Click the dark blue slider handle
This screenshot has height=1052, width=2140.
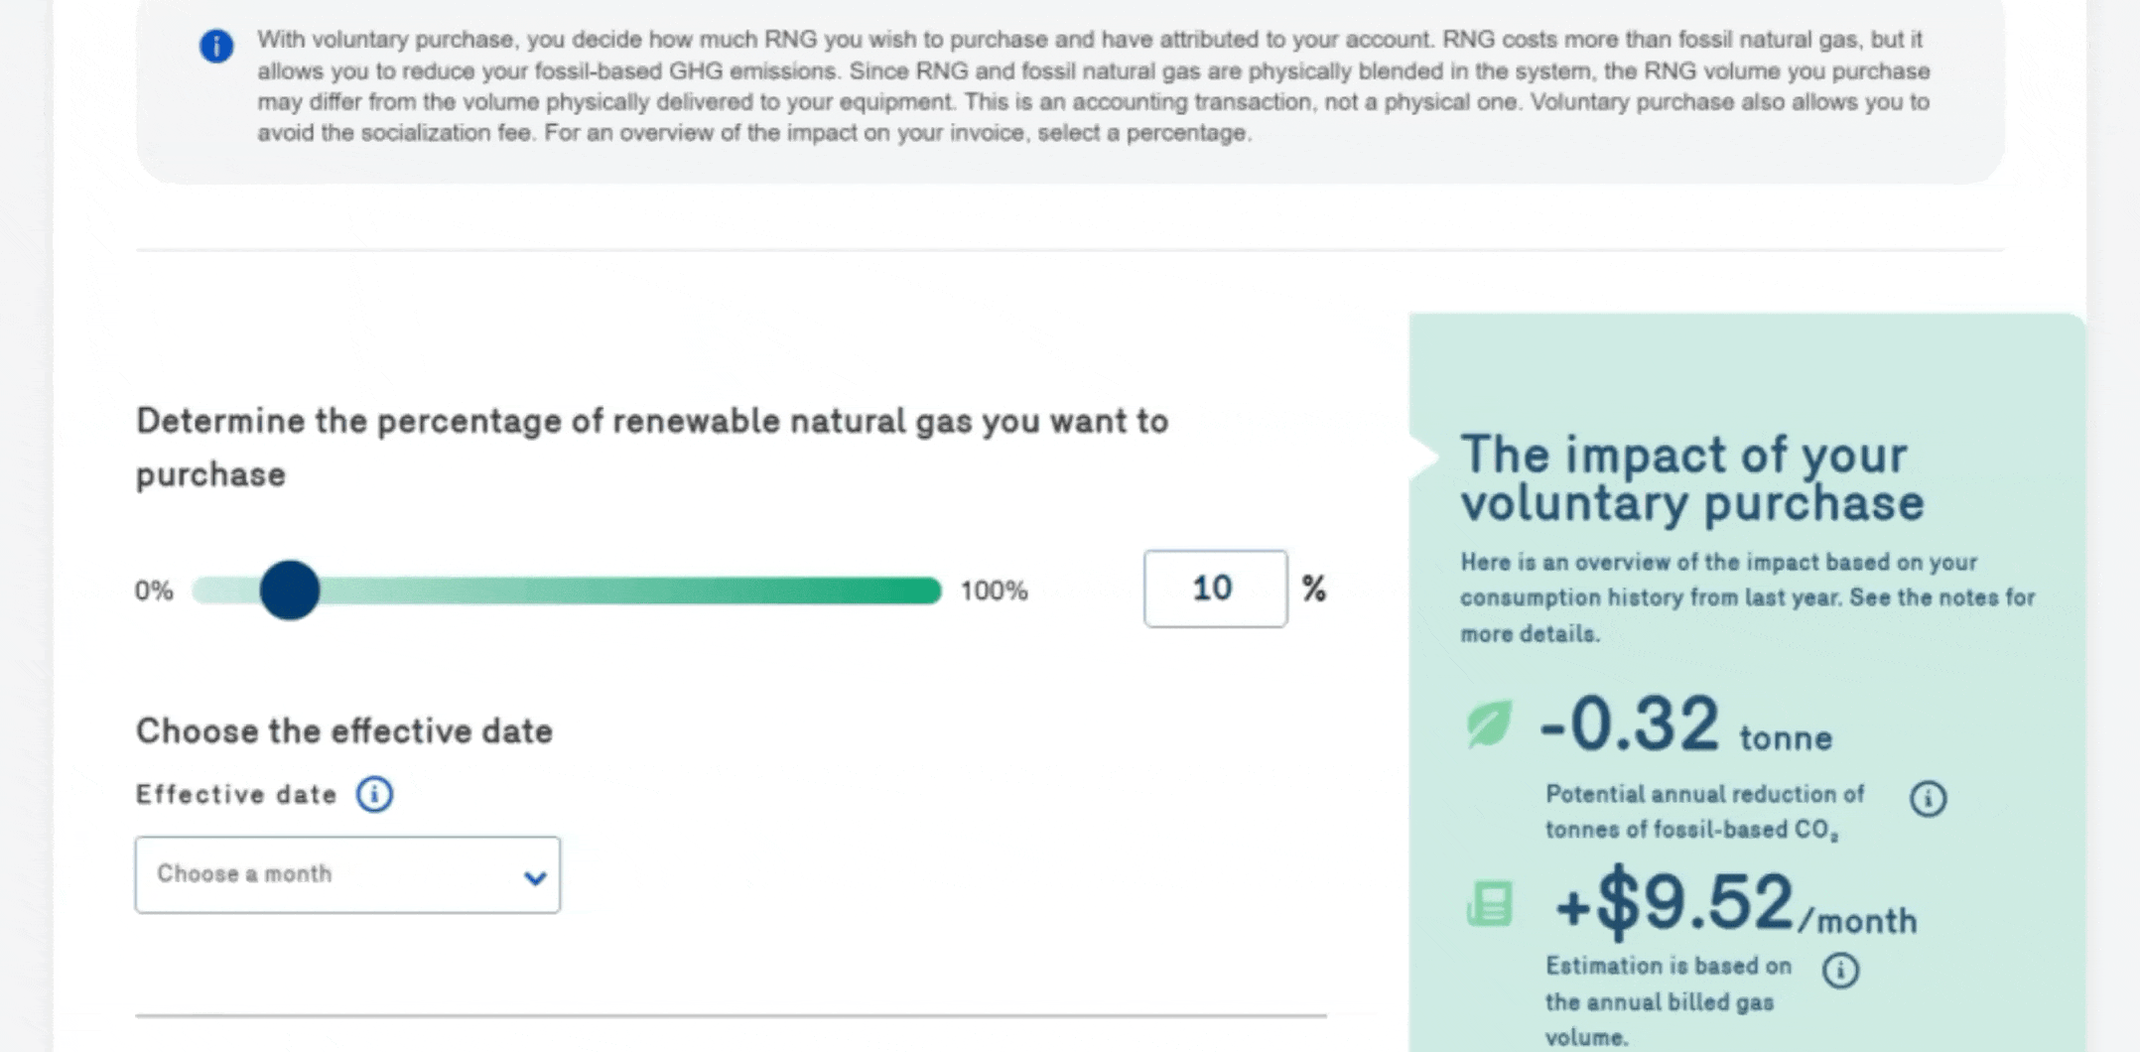(290, 591)
